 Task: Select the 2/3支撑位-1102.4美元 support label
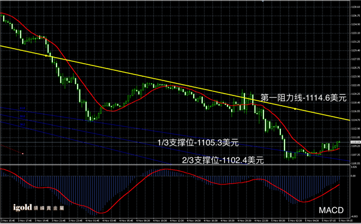223,160
